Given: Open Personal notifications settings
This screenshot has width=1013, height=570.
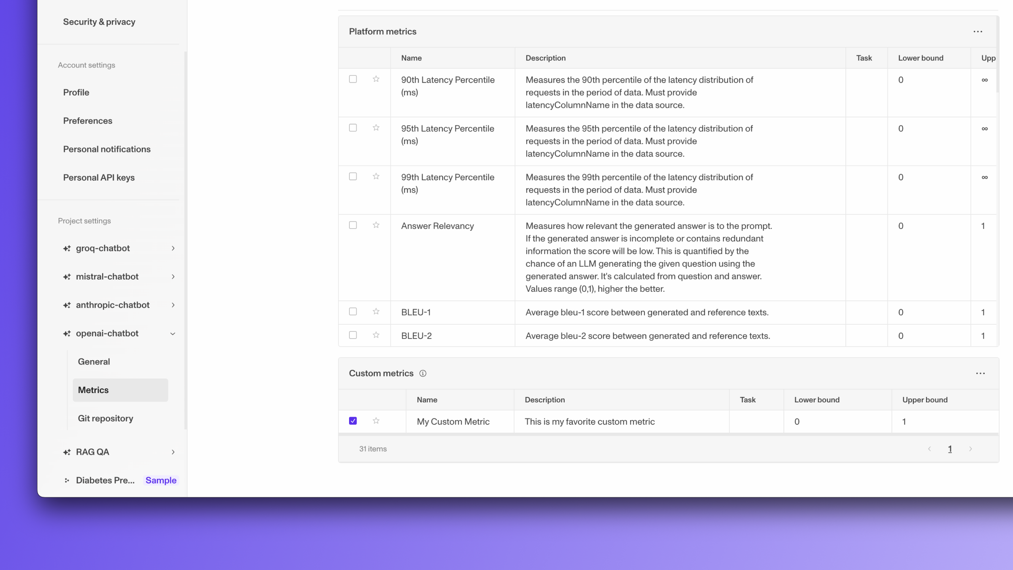Looking at the screenshot, I should click(x=107, y=149).
